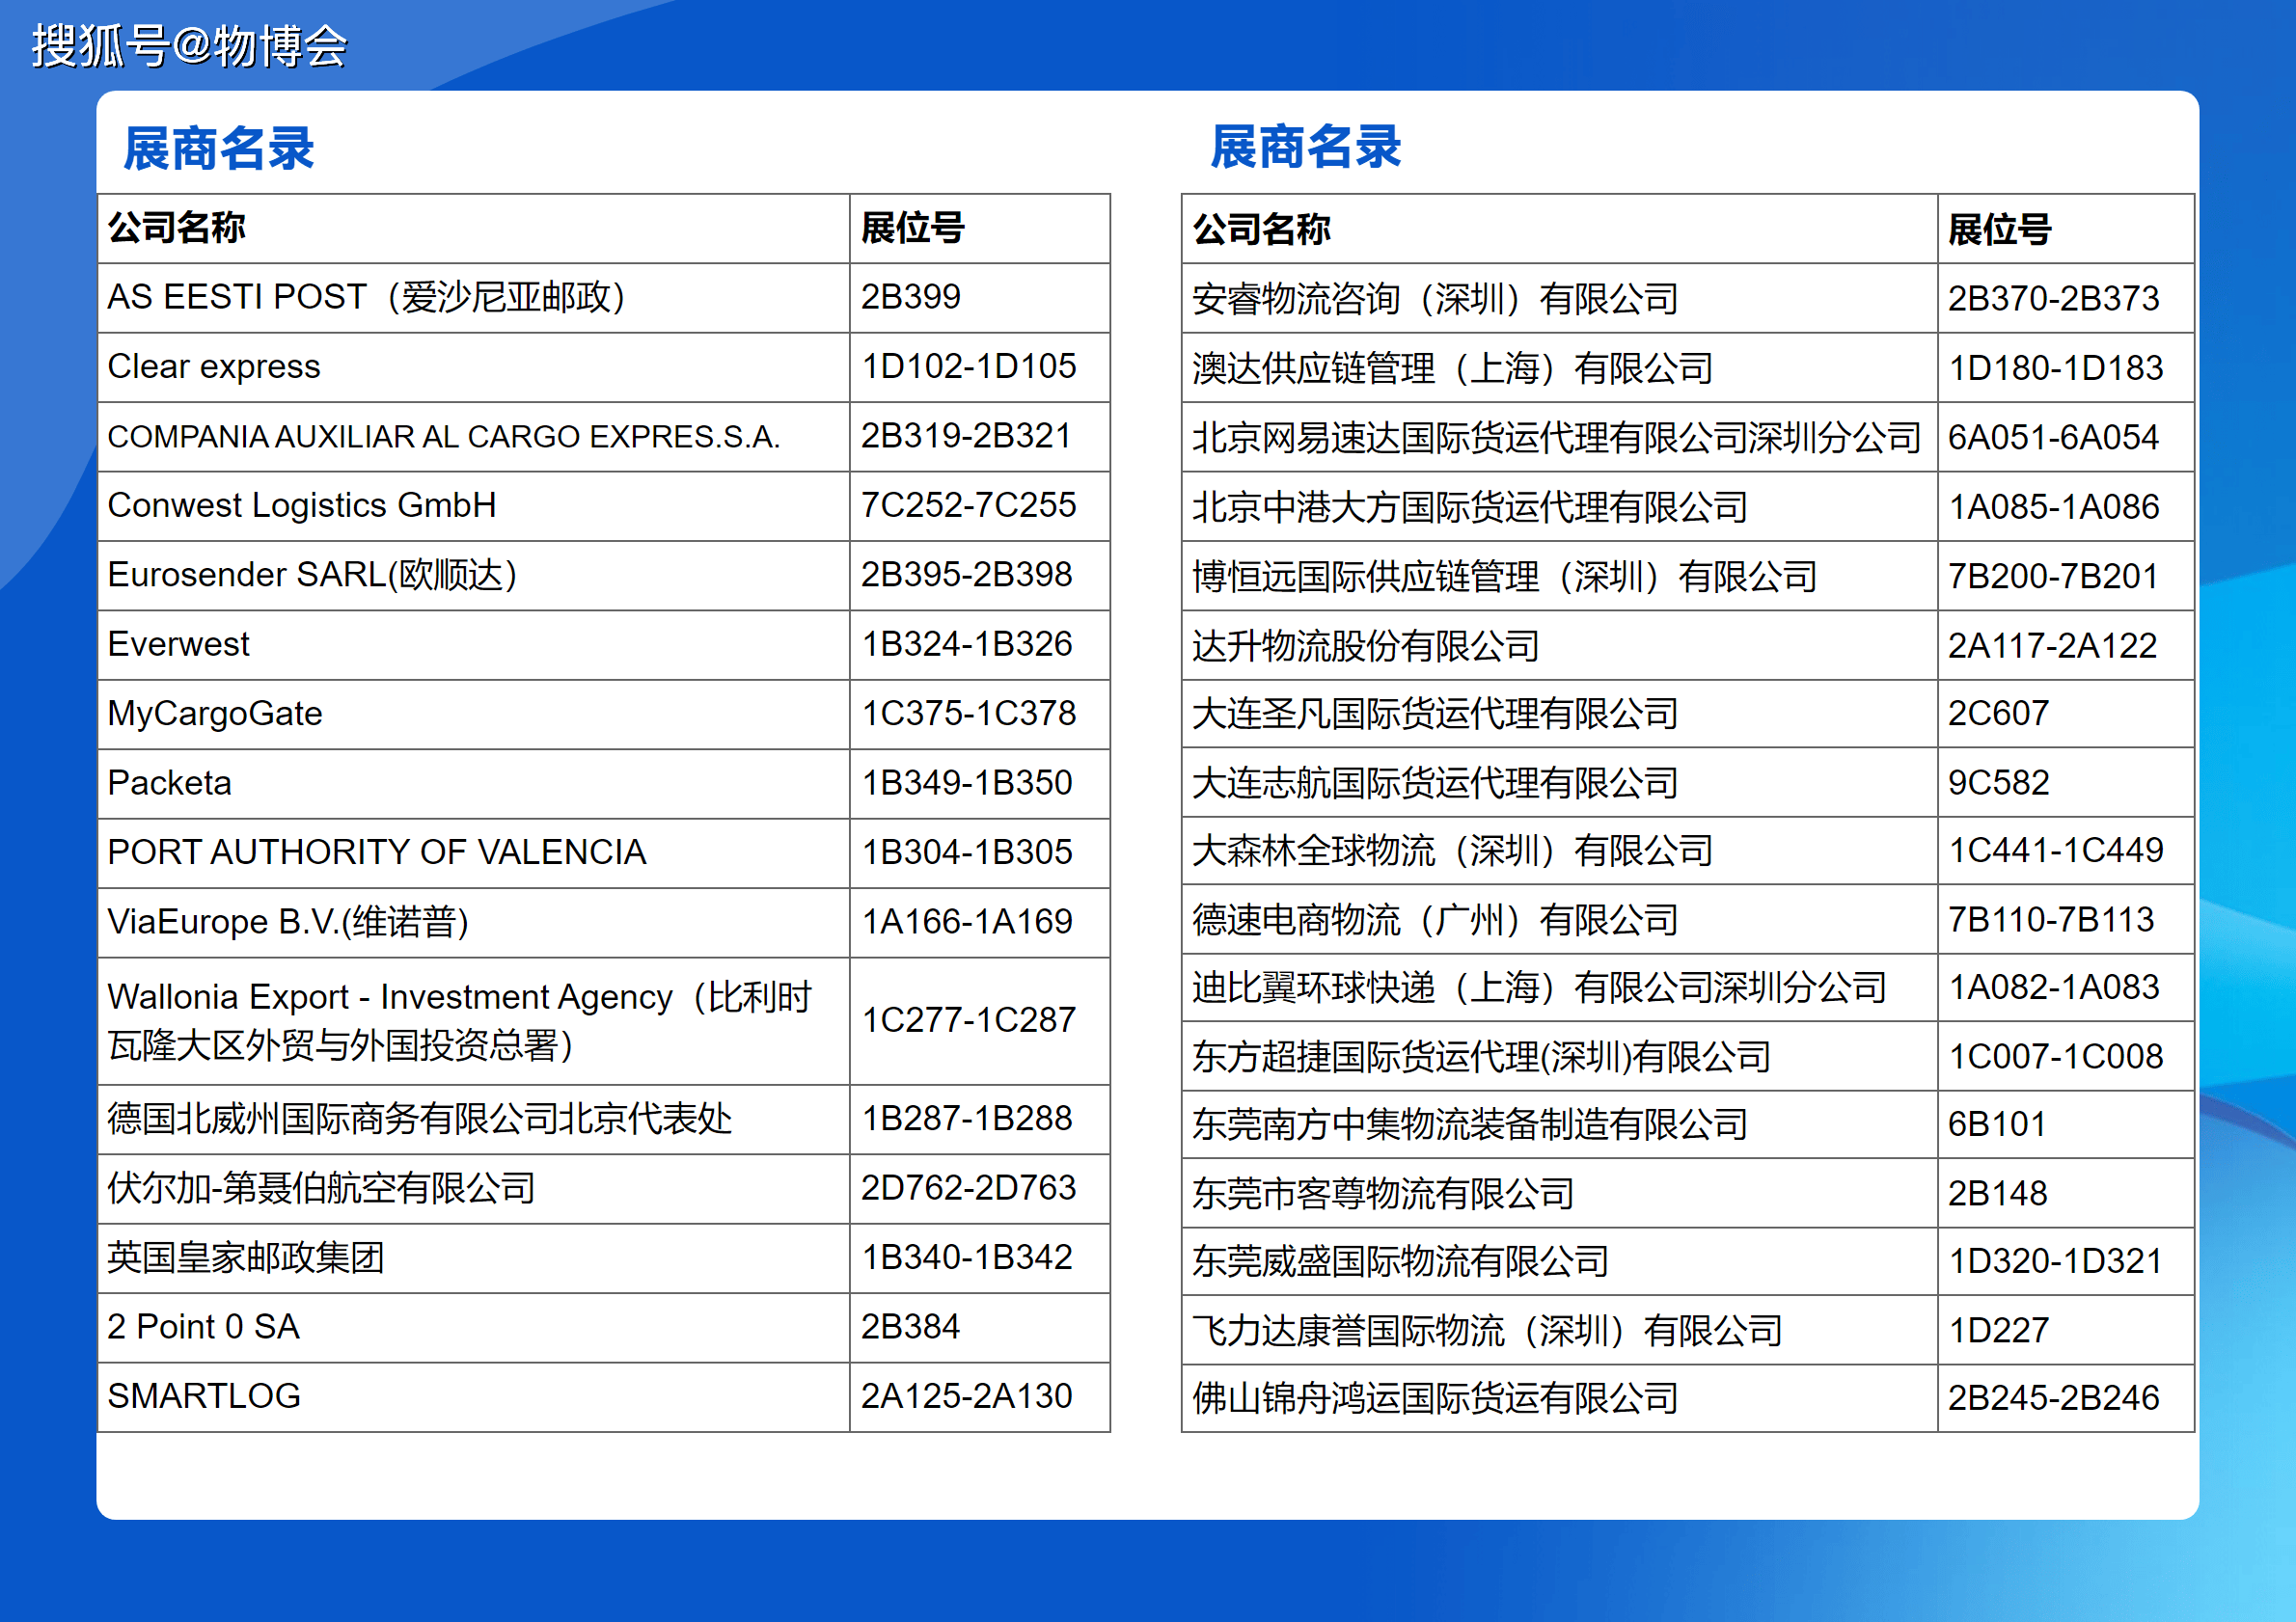Click the left table's 展商名录 heading
This screenshot has height=1622, width=2296.
[218, 149]
